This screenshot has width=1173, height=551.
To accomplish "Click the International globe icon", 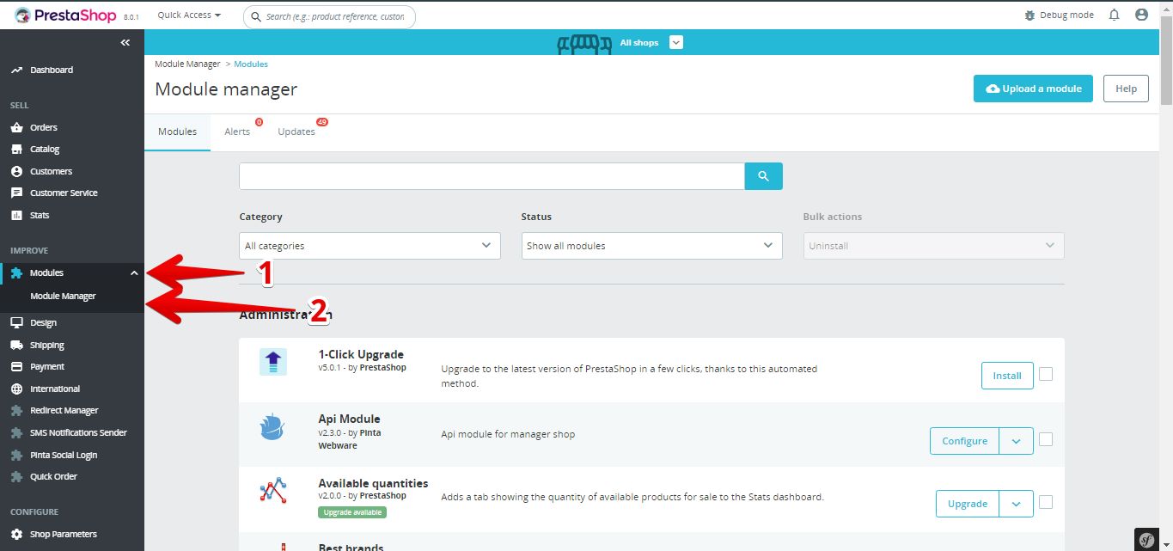I will pyautogui.click(x=16, y=389).
